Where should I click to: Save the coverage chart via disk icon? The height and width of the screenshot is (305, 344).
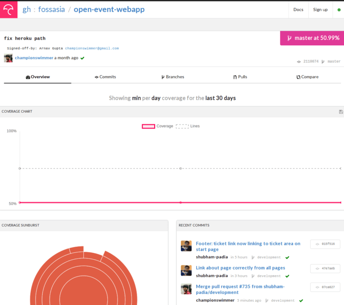click(x=341, y=112)
